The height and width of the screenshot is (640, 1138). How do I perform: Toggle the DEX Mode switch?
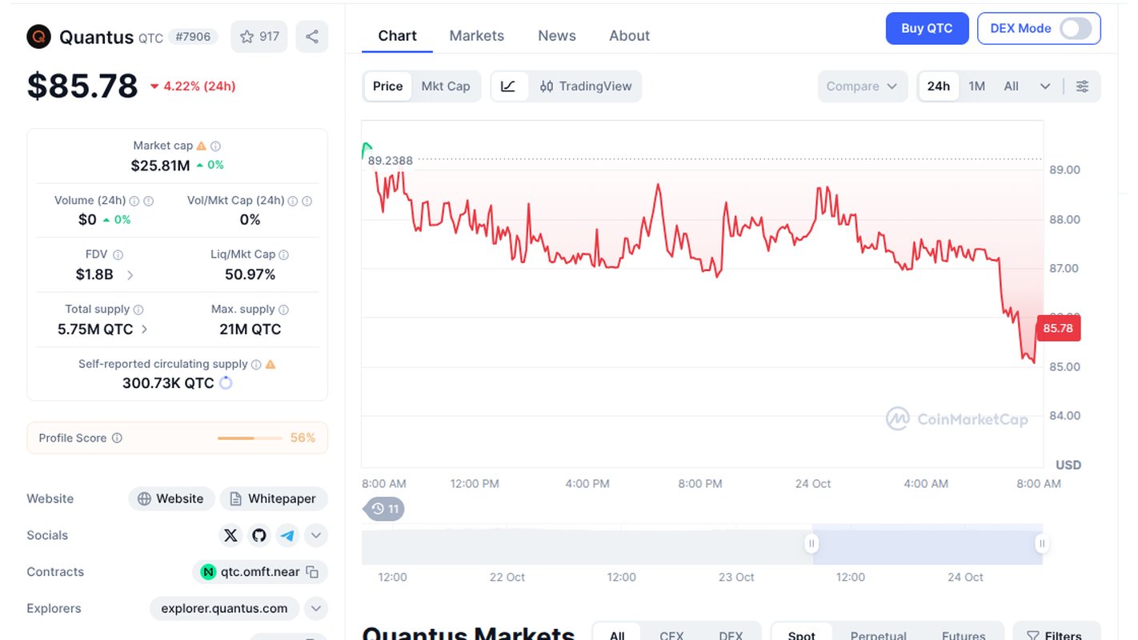[x=1076, y=29]
